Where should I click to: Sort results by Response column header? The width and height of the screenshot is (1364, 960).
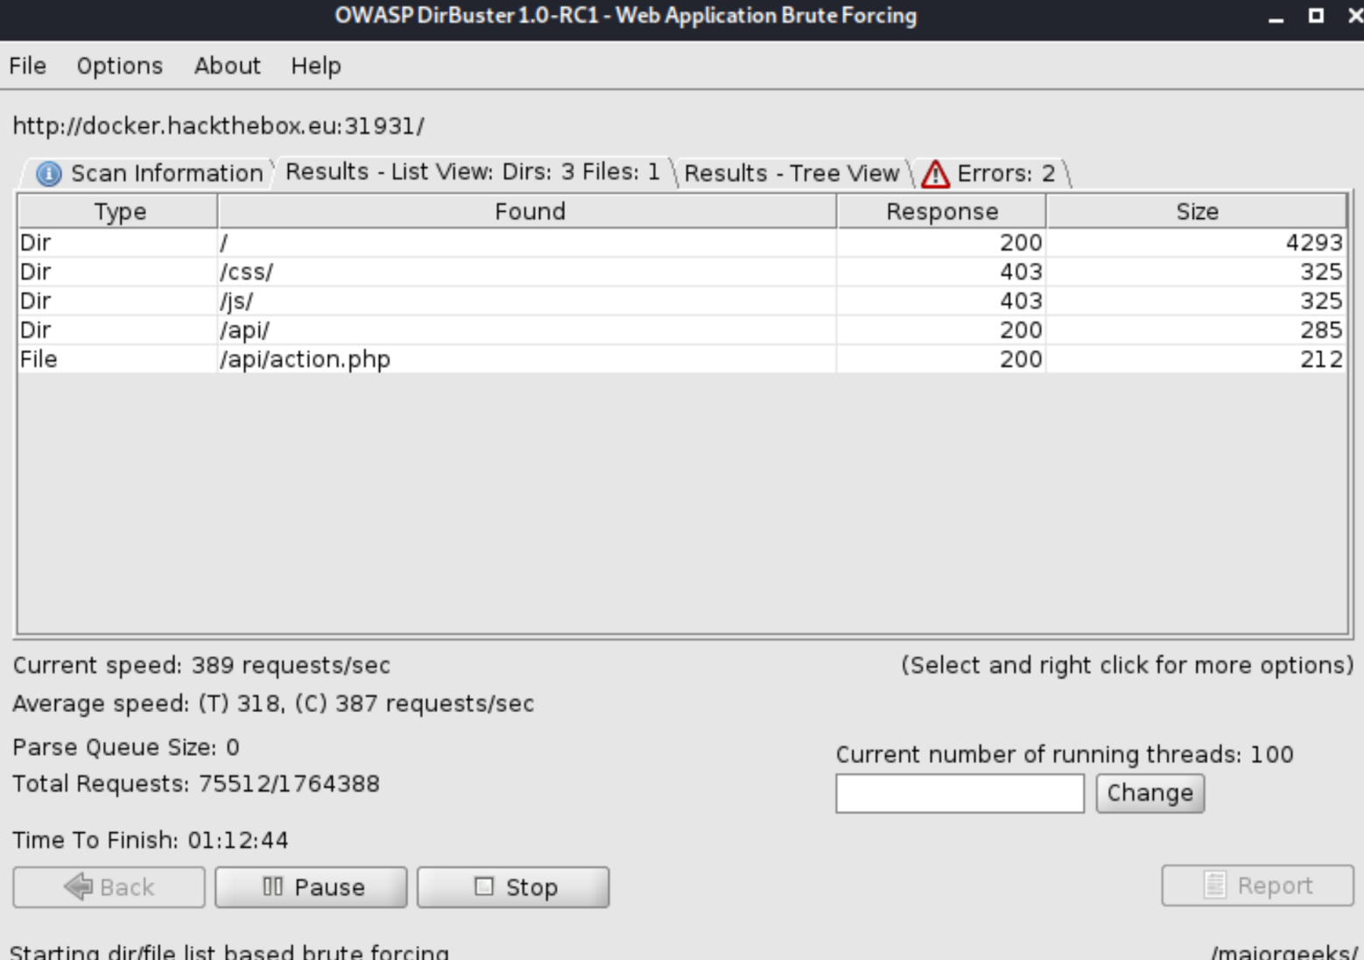pyautogui.click(x=941, y=211)
